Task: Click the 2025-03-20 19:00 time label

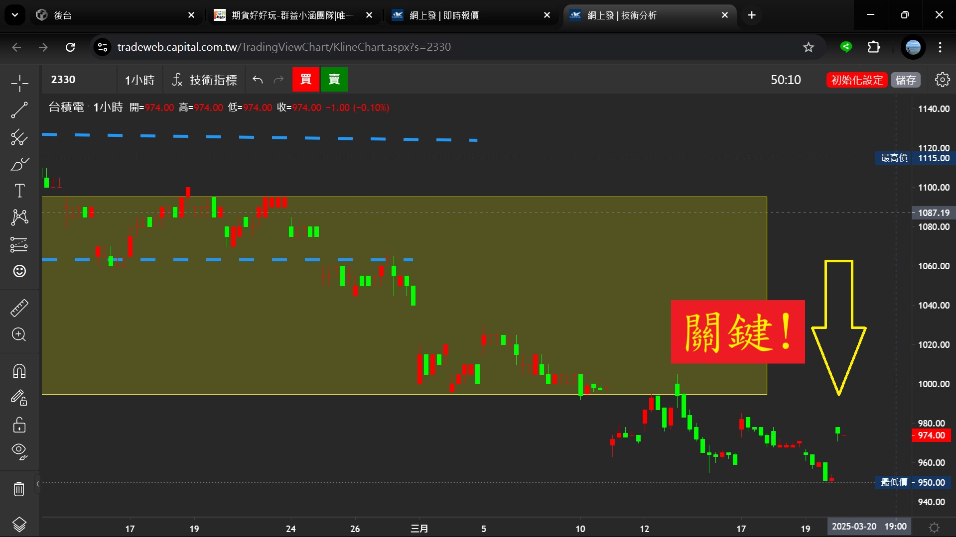Action: [869, 527]
